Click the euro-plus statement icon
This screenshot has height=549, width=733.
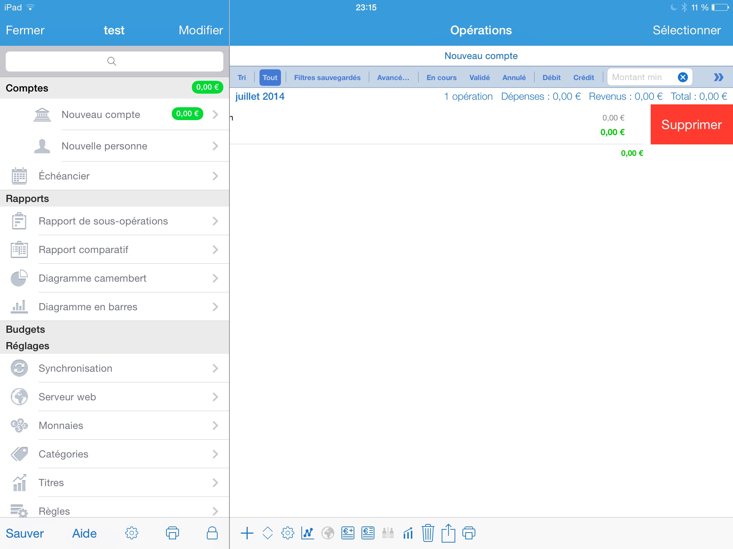click(x=348, y=533)
